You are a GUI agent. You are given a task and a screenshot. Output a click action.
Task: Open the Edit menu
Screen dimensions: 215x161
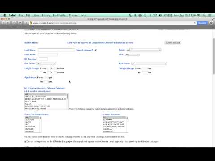point(28,15)
